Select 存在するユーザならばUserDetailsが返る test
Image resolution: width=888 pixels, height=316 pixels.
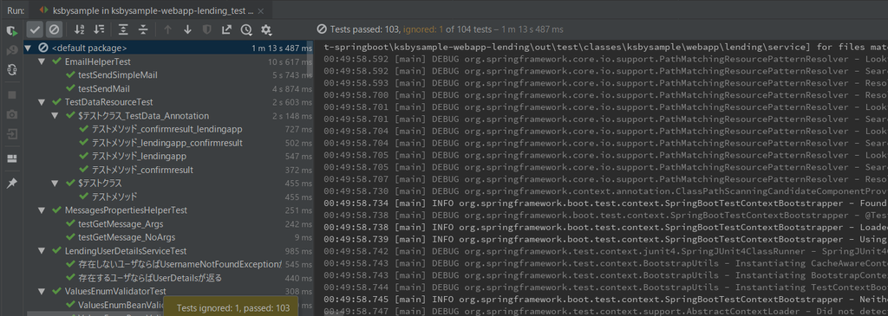click(x=150, y=278)
